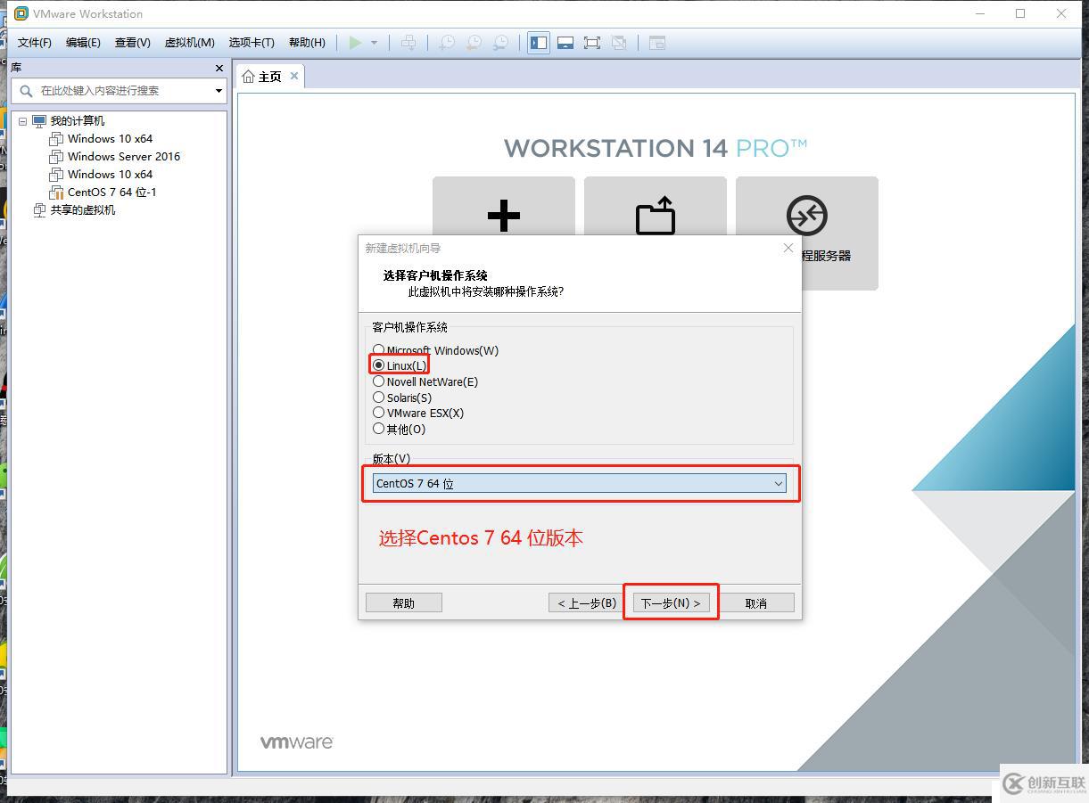Collapse the 我的计算机 tree node
The width and height of the screenshot is (1089, 803).
coord(23,121)
